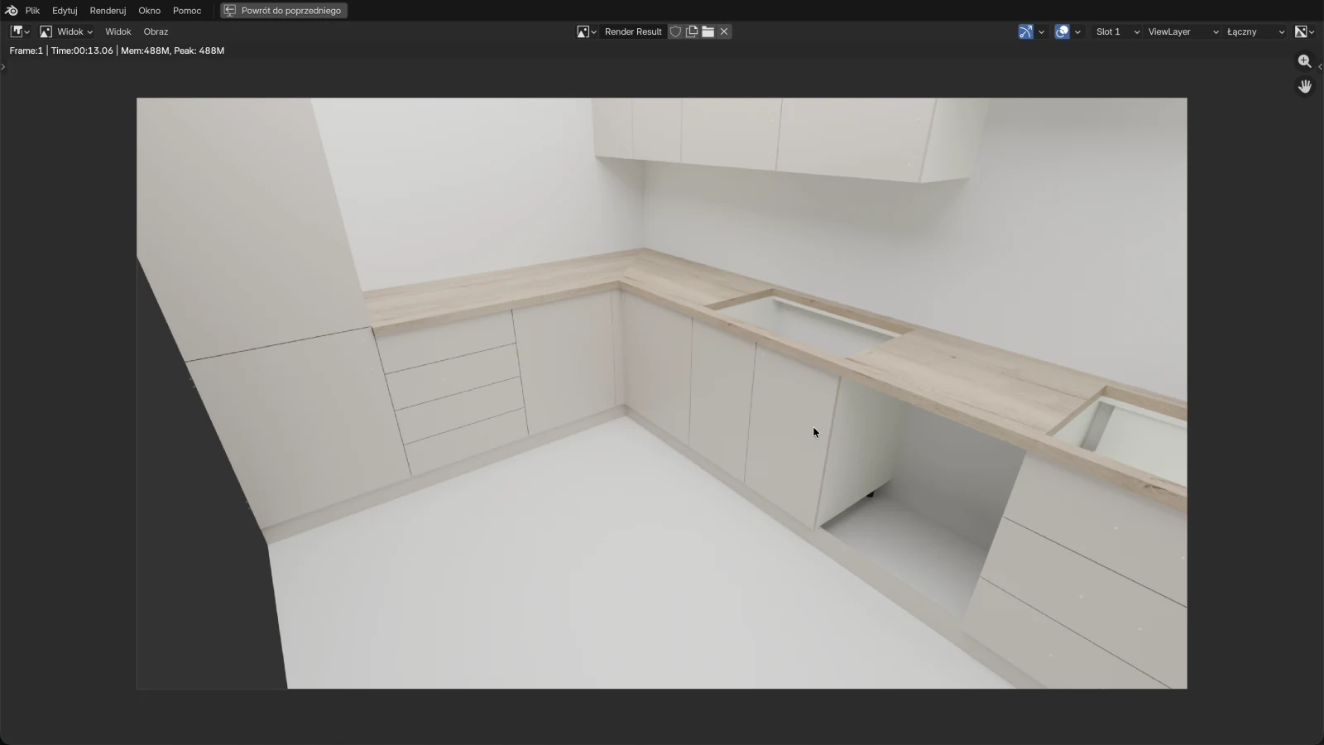Click the Frame:1 render info text

tap(26, 50)
